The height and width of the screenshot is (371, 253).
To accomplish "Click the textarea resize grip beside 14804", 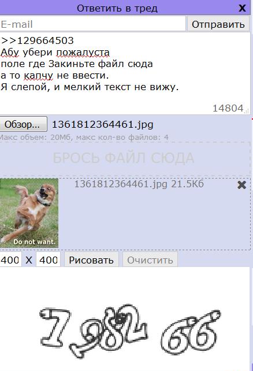I will click(x=247, y=111).
